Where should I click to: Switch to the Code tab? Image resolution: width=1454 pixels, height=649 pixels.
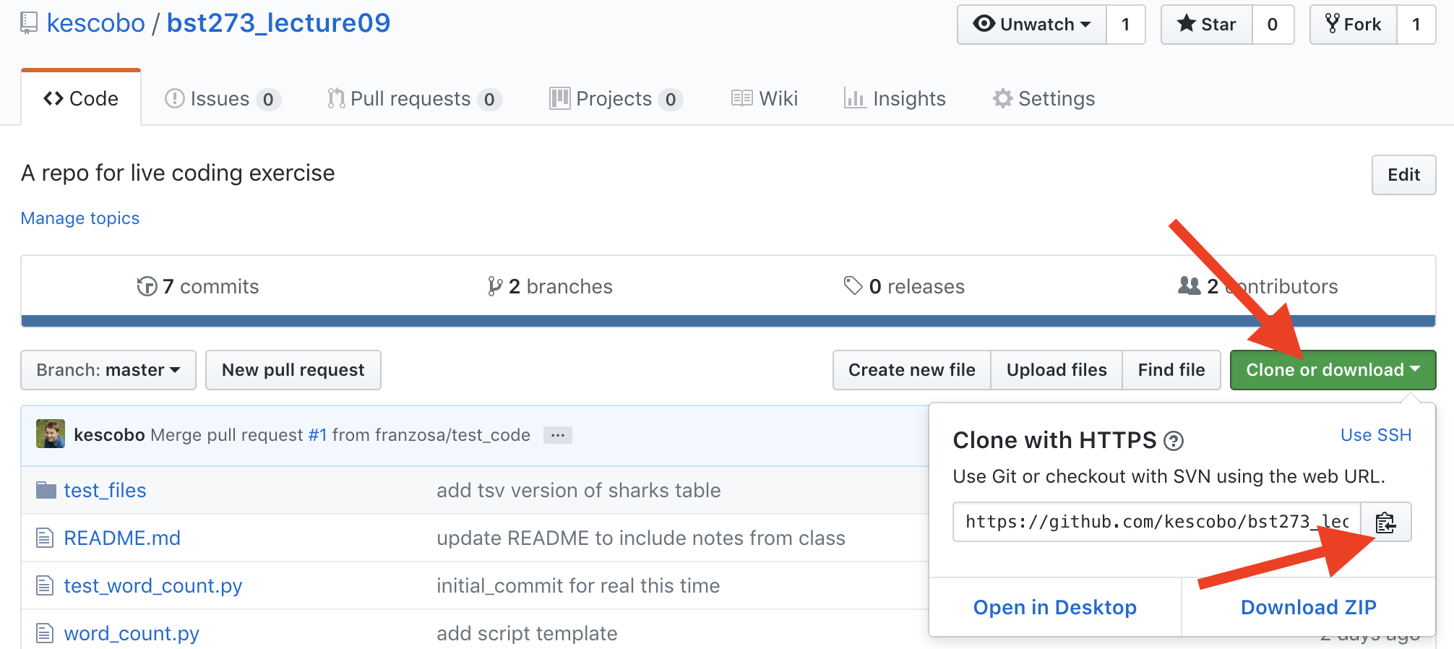[81, 98]
